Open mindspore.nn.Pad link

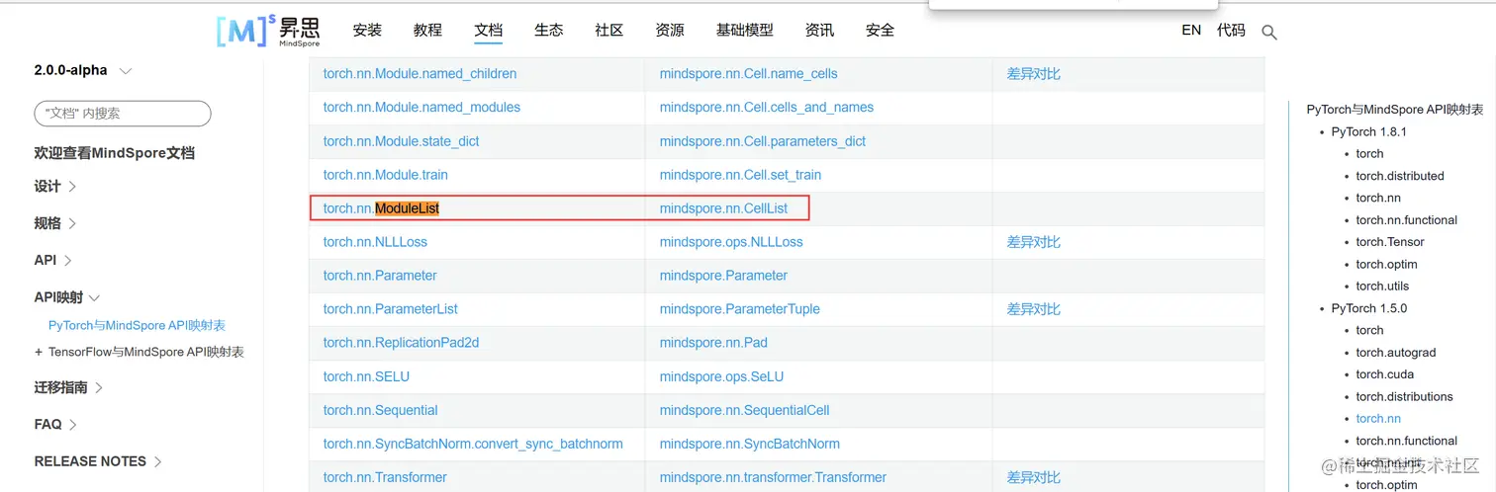pyautogui.click(x=713, y=343)
